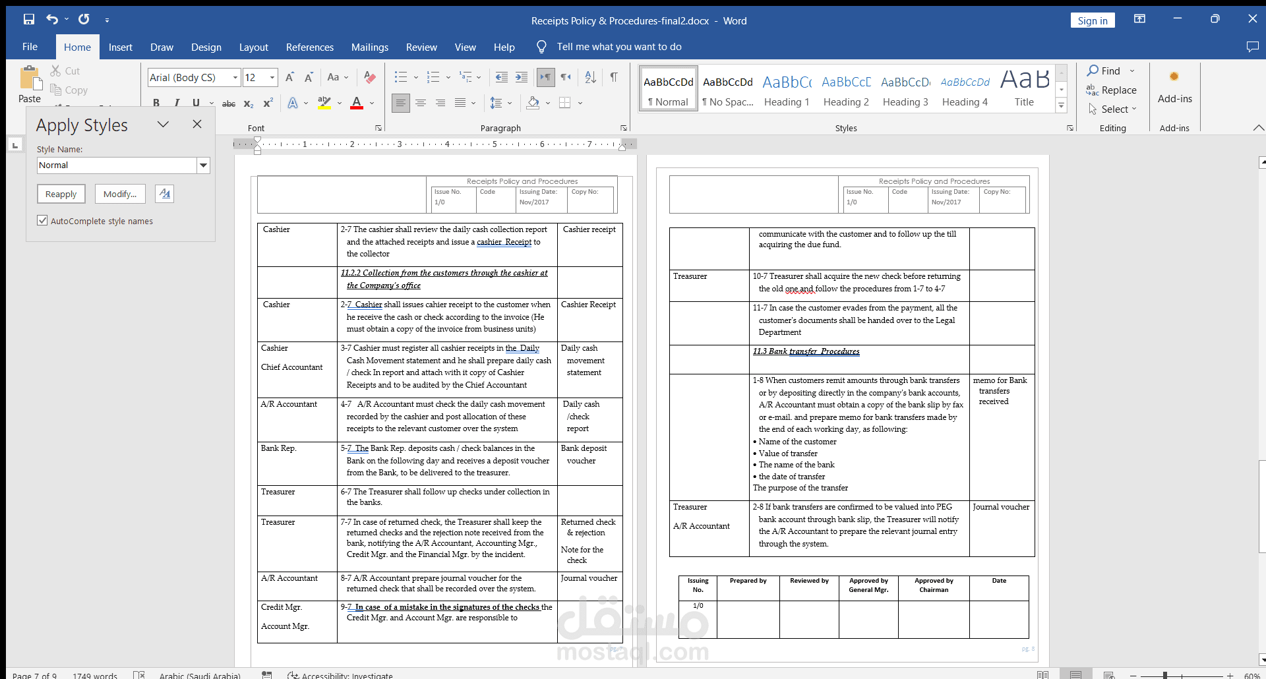Expand the Style Name combo box
The width and height of the screenshot is (1266, 679).
click(204, 165)
